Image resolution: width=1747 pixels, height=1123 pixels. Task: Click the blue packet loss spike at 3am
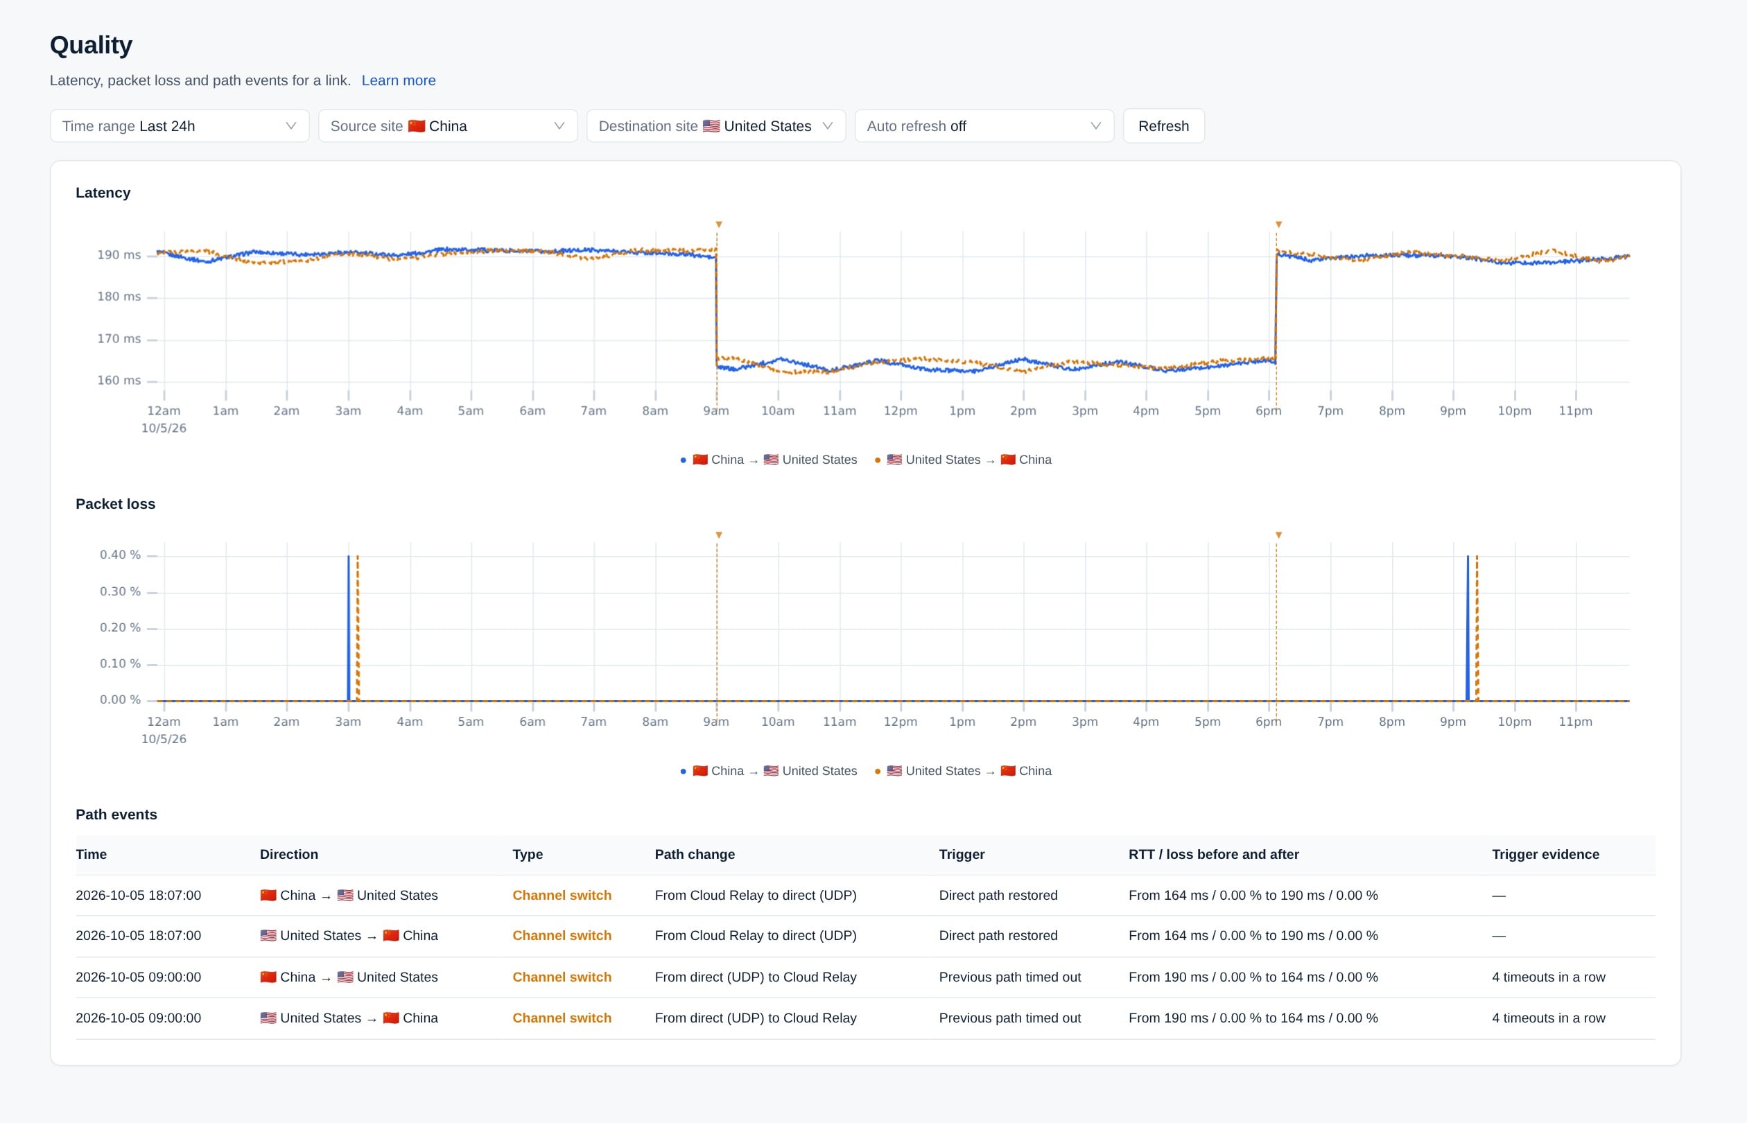[349, 627]
